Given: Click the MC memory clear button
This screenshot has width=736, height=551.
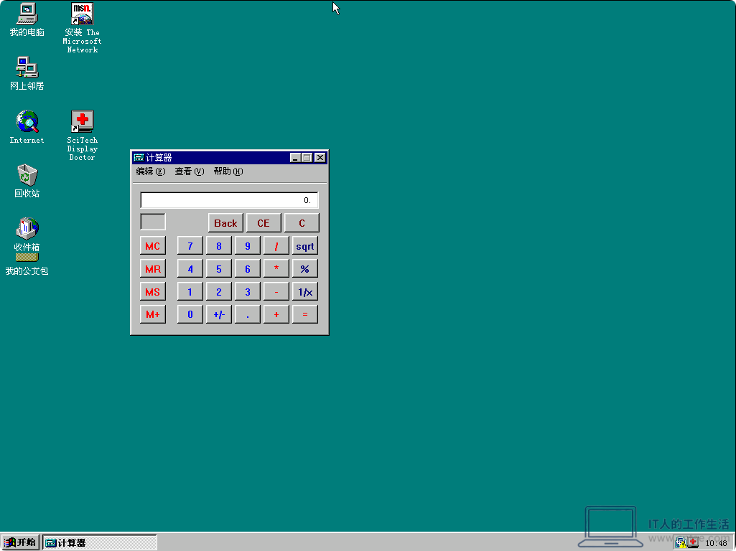Looking at the screenshot, I should click(x=152, y=246).
